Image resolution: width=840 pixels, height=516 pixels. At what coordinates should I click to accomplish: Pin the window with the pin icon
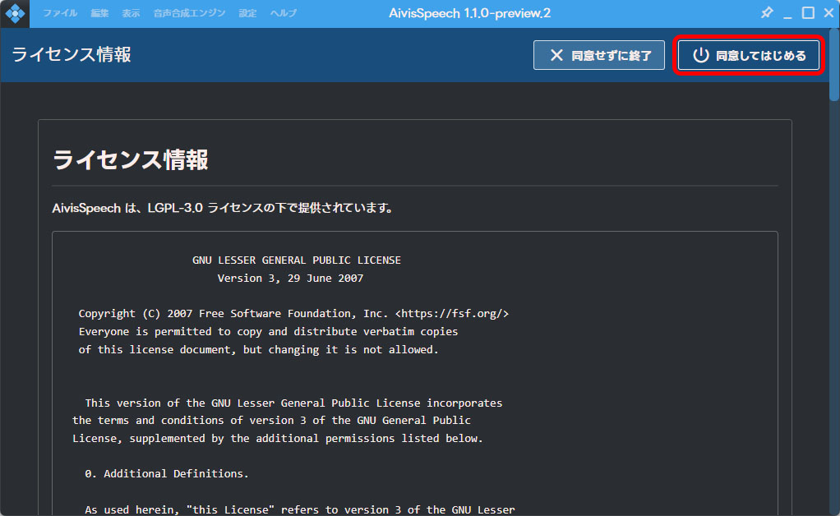click(767, 13)
